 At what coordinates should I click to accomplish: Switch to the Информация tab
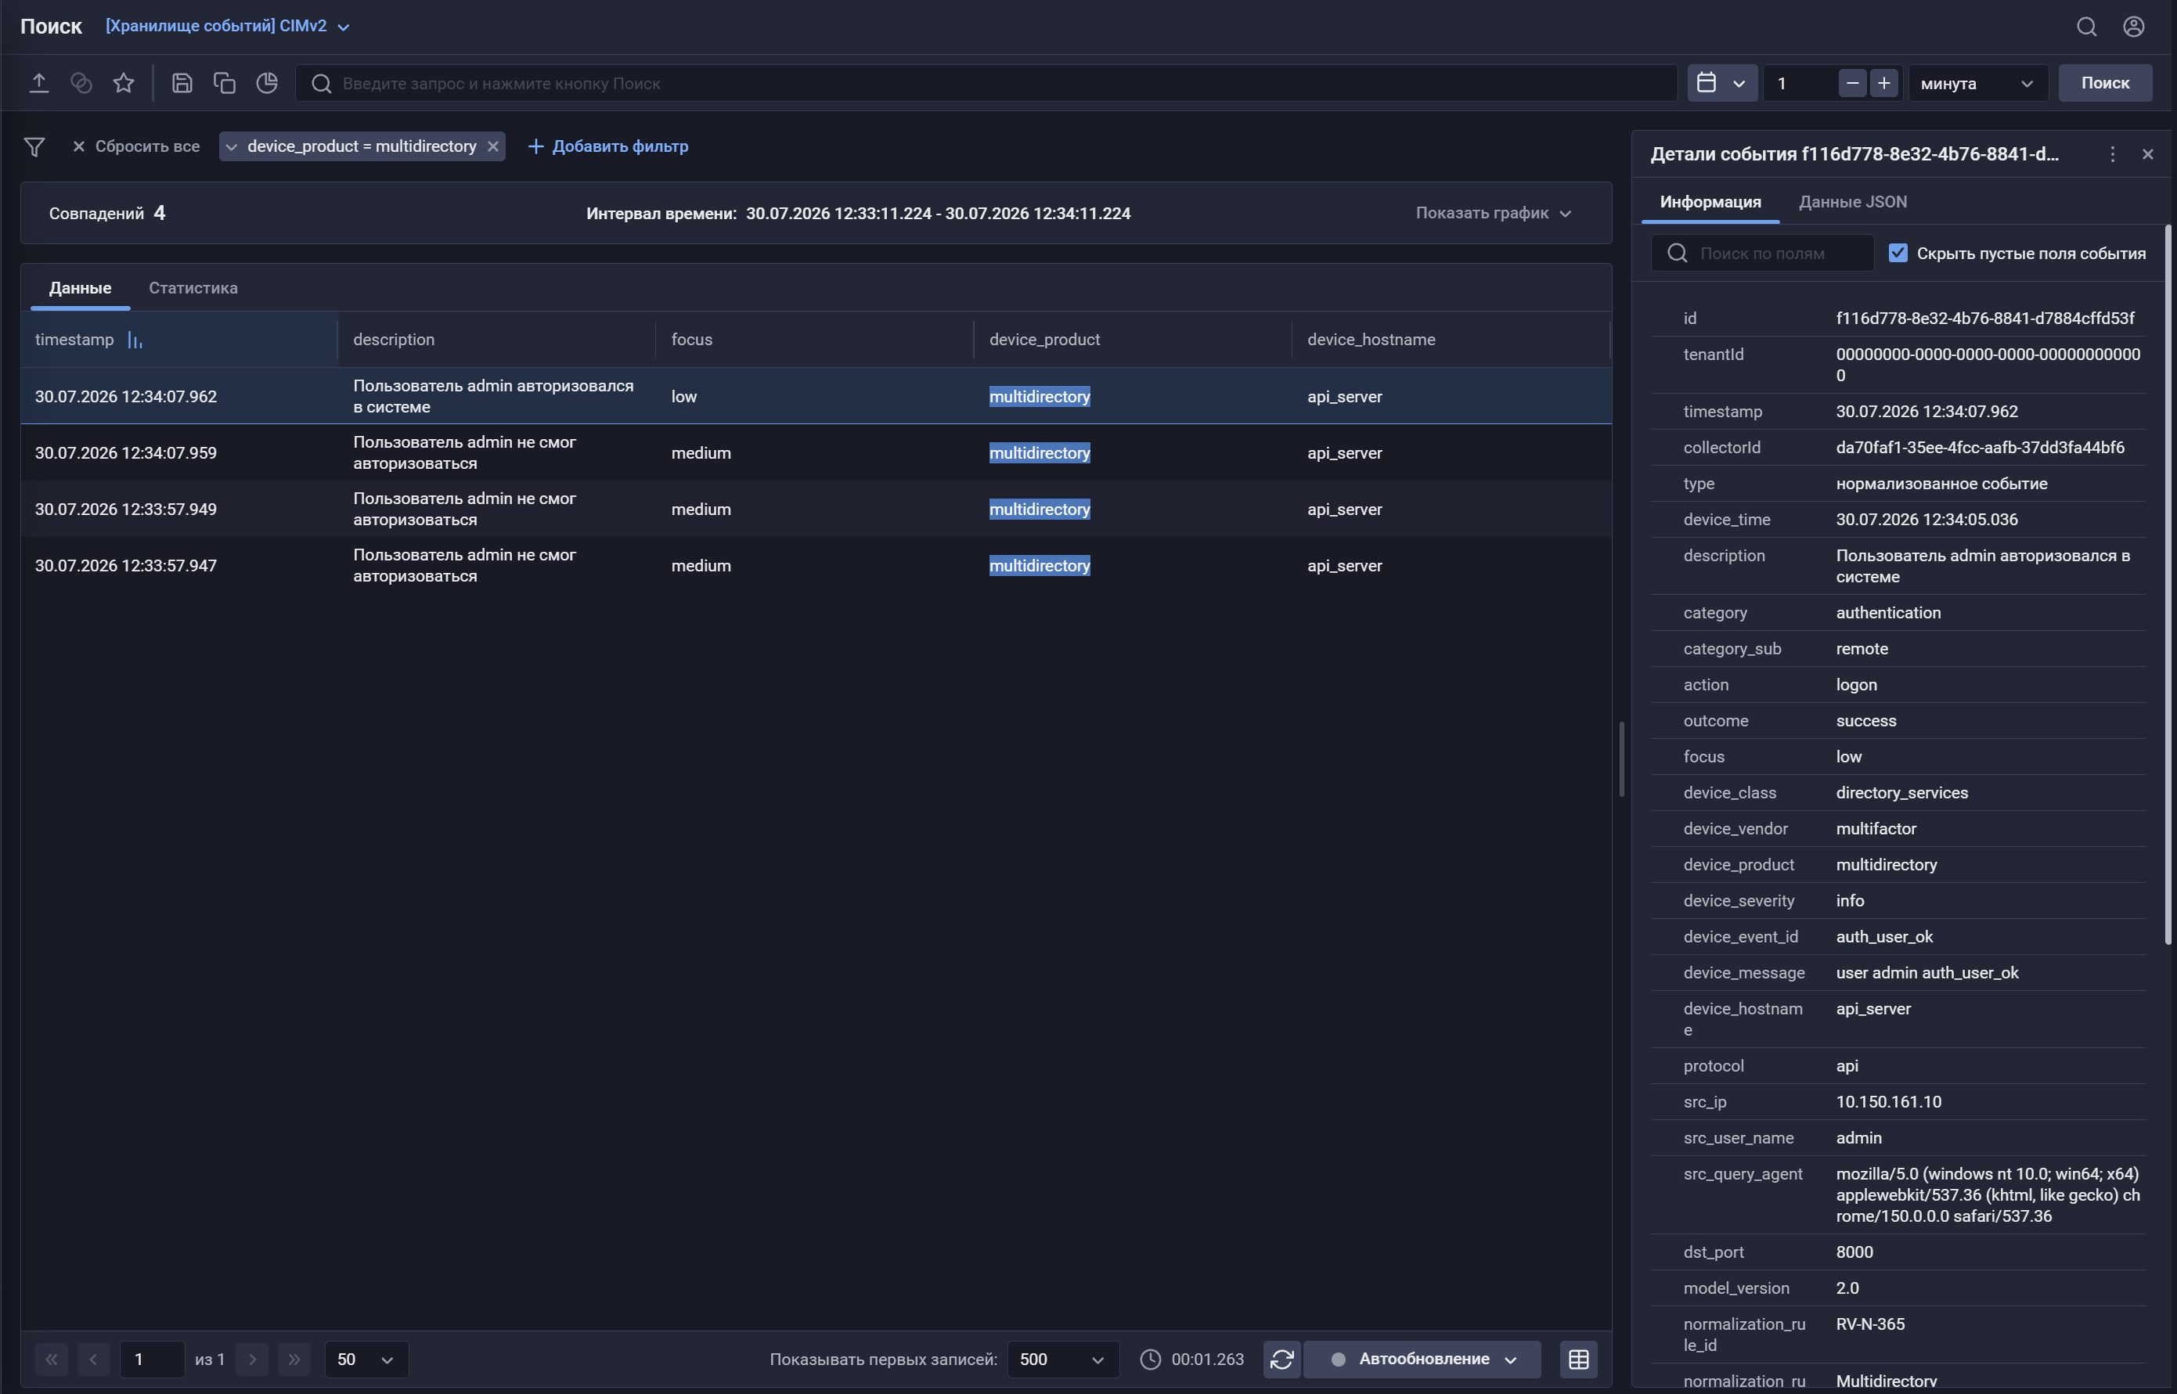point(1710,202)
